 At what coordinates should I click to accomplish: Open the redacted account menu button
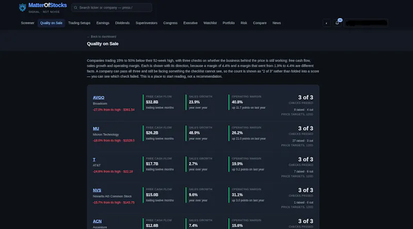366,23
